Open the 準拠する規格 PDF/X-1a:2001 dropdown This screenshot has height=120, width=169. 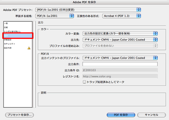pyautogui.click(x=55, y=16)
